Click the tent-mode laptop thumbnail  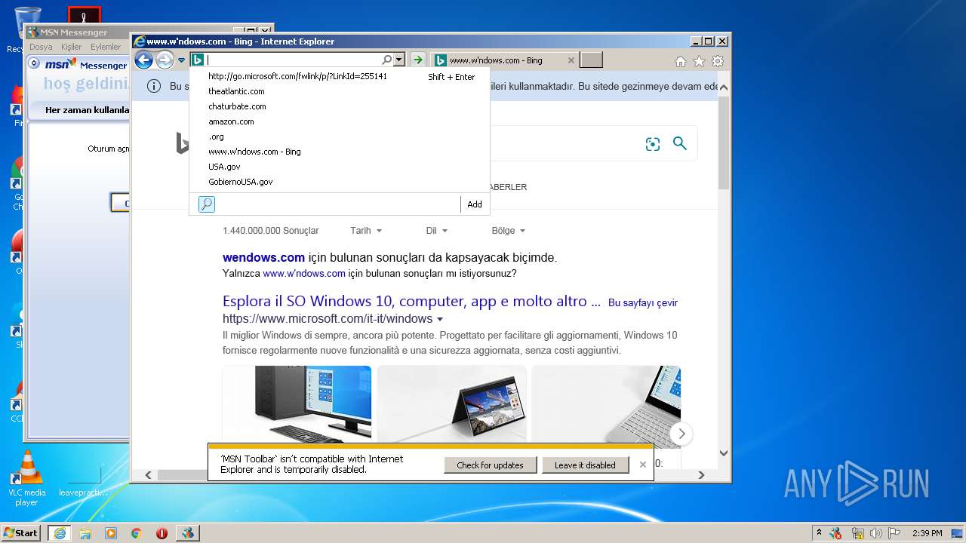[451, 403]
